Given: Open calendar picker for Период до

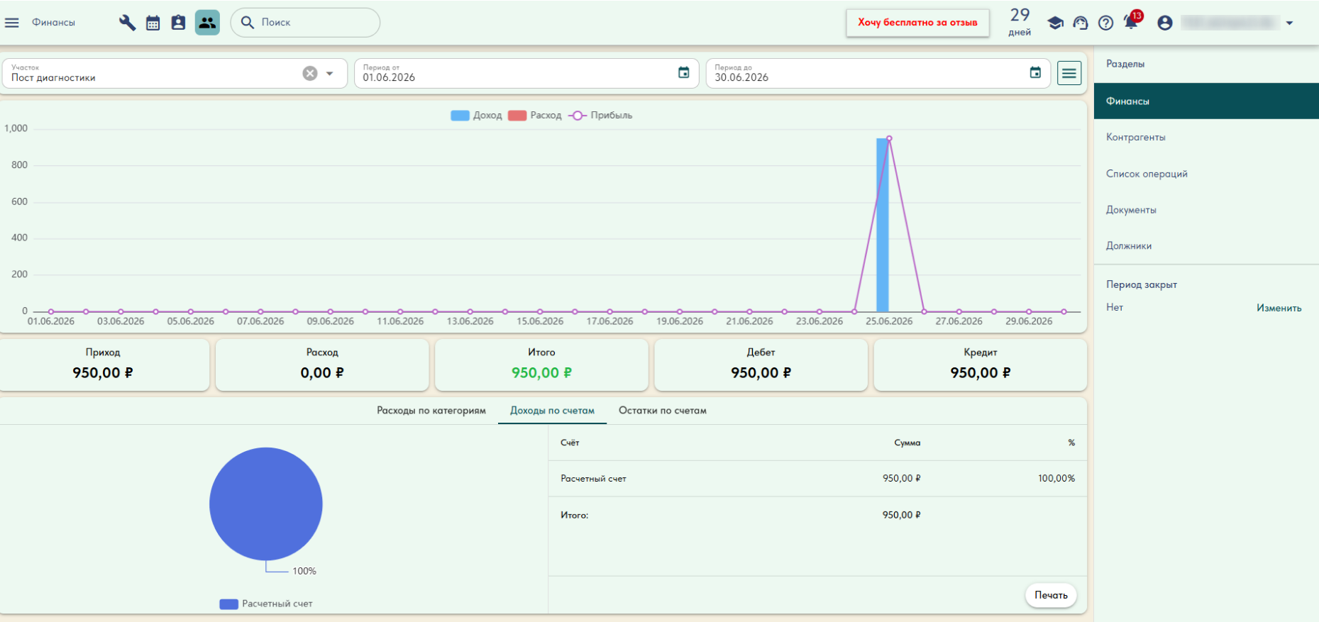Looking at the screenshot, I should click(x=1035, y=72).
